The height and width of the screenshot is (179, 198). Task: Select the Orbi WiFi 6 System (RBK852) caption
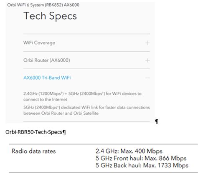click(x=43, y=5)
